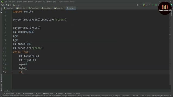Open the View menu

pos(14,2)
